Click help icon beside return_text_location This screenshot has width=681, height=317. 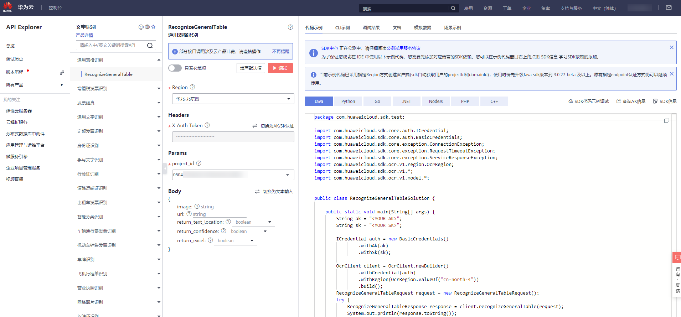coord(228,222)
